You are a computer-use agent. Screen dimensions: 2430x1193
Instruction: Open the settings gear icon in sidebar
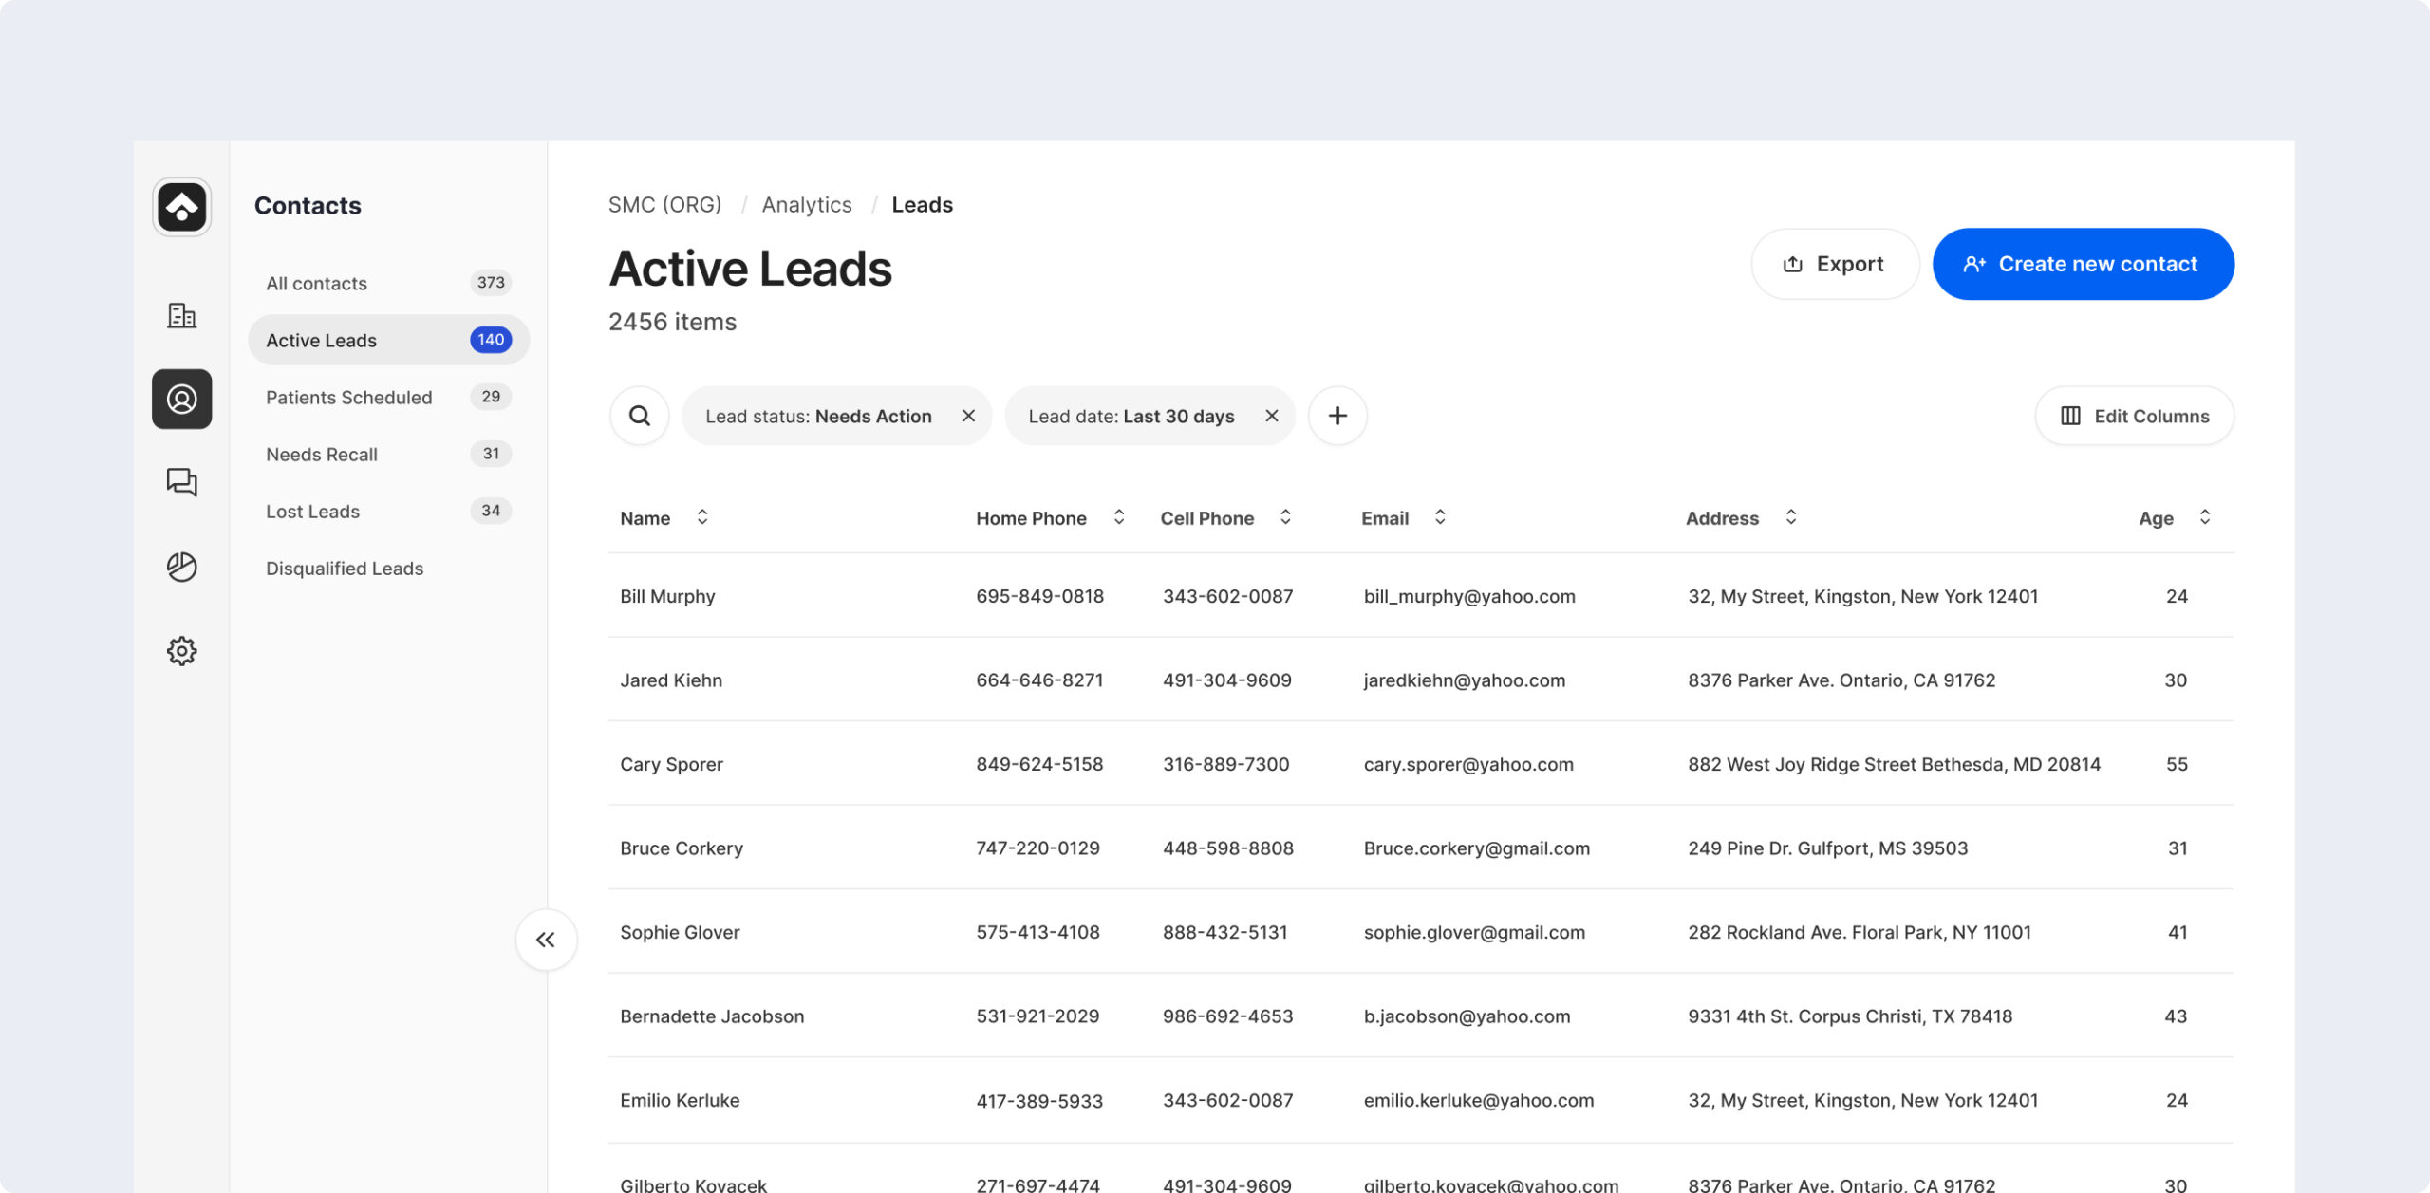[x=181, y=651]
